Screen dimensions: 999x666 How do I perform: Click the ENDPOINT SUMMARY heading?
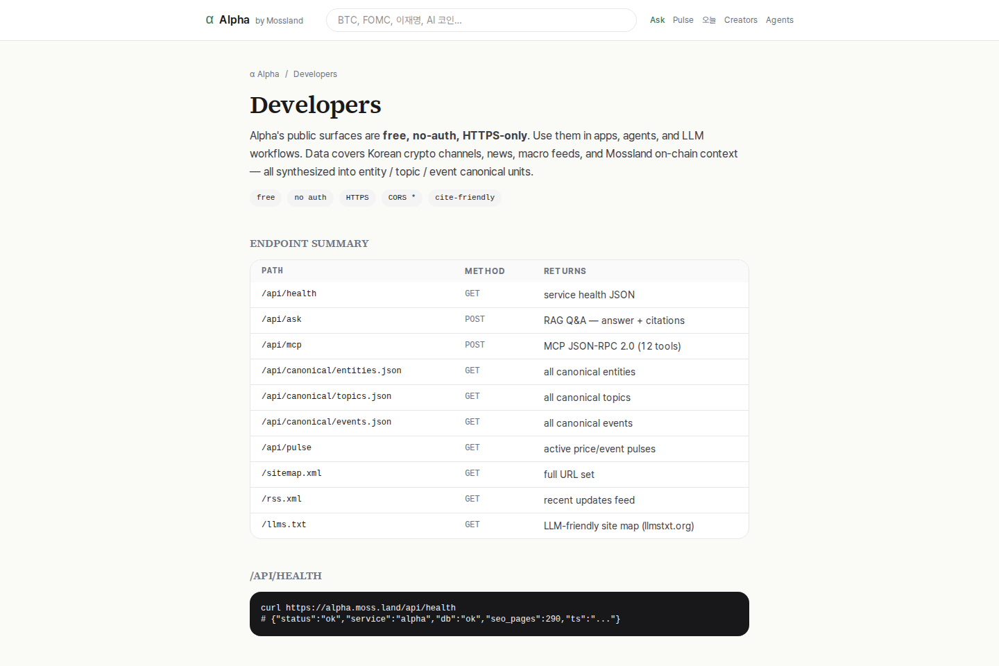point(309,244)
